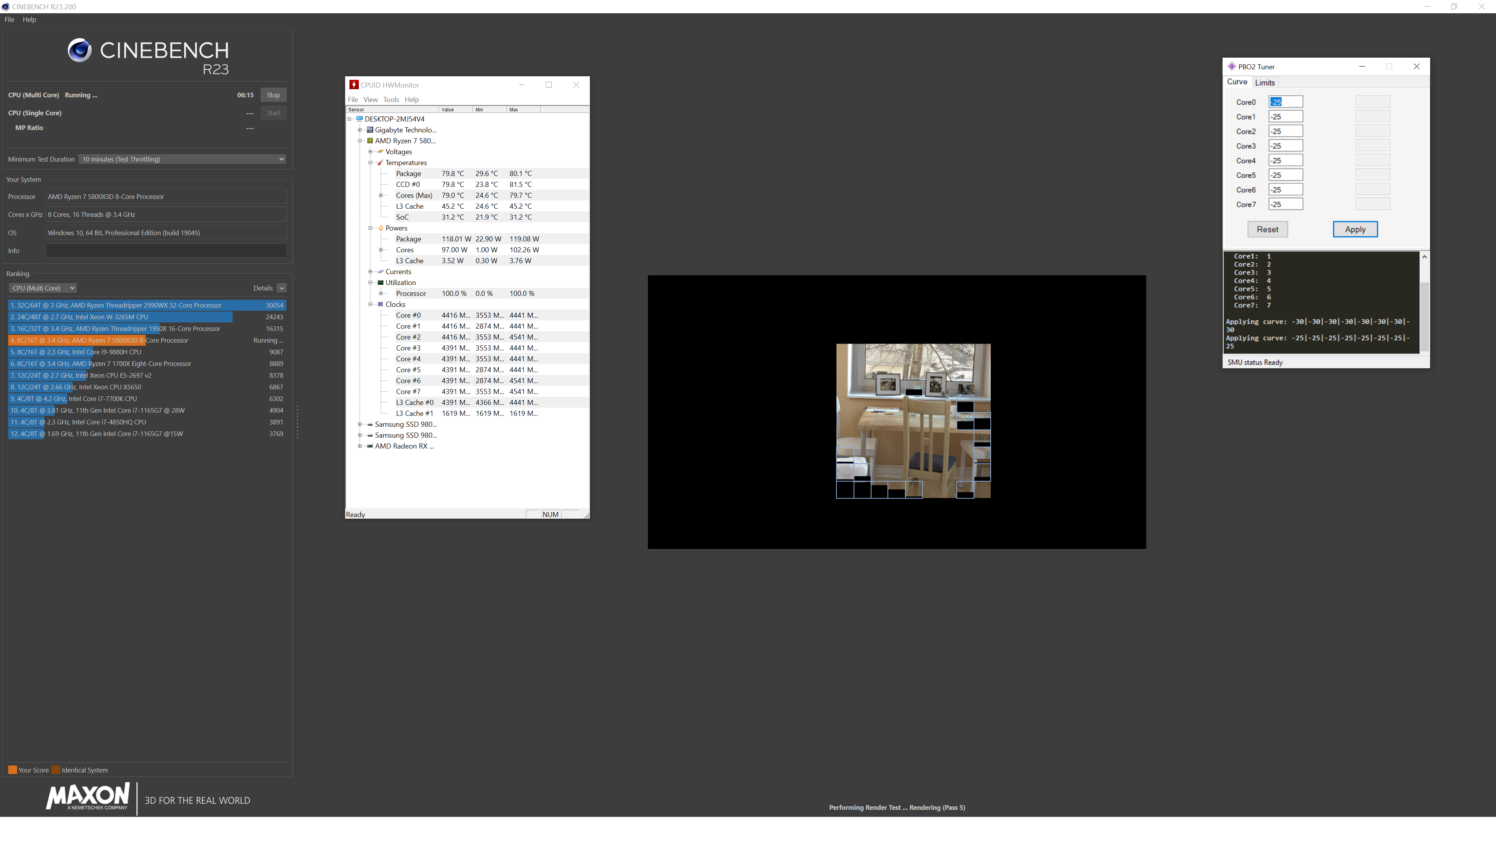The height and width of the screenshot is (841, 1496).
Task: Stop the multi core benchmark
Action: (x=273, y=95)
